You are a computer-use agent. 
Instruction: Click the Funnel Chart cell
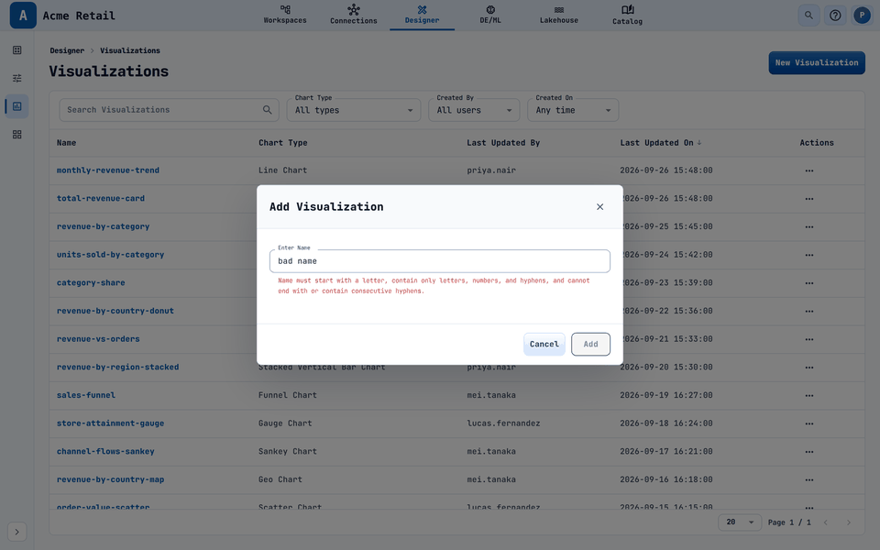coord(287,395)
